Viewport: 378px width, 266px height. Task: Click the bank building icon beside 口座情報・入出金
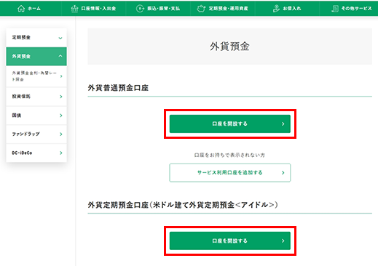coord(74,9)
